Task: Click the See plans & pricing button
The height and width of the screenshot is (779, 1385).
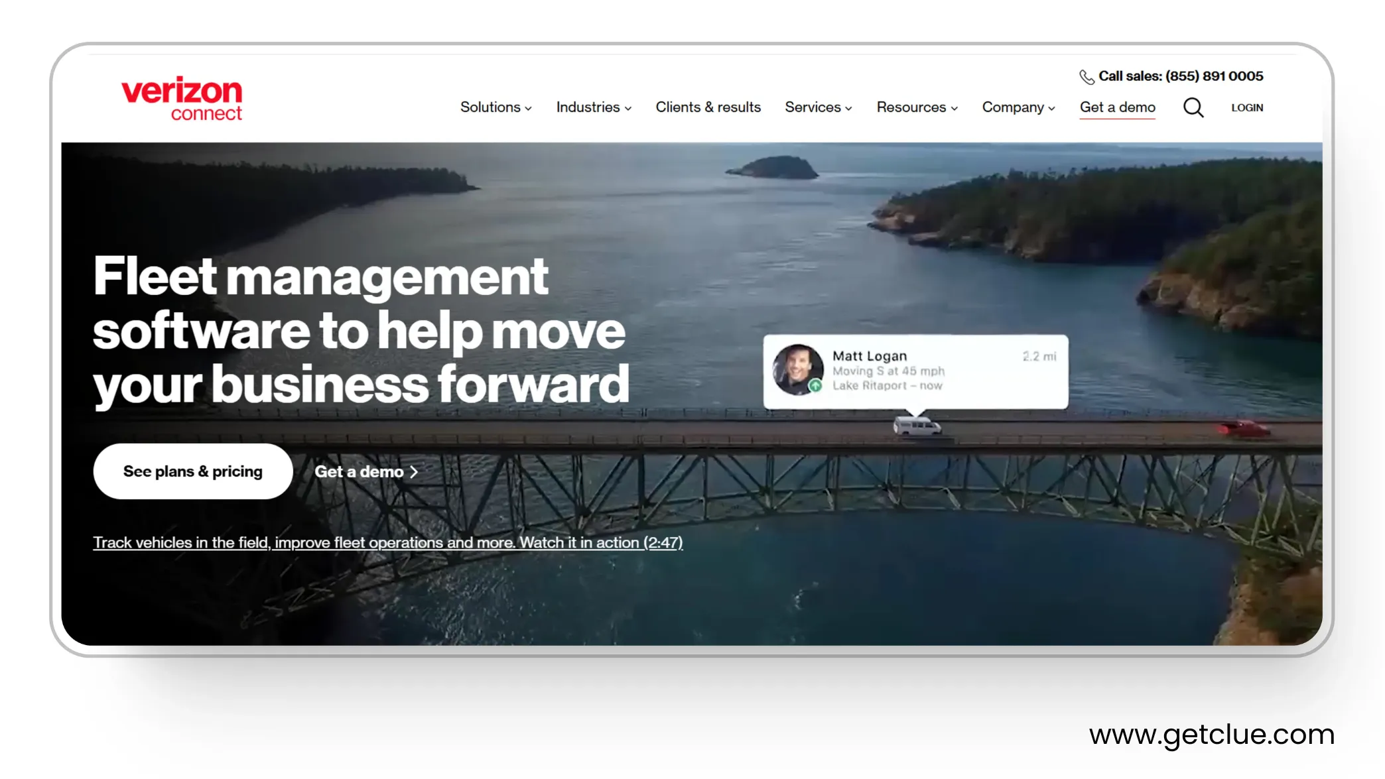Action: click(192, 471)
